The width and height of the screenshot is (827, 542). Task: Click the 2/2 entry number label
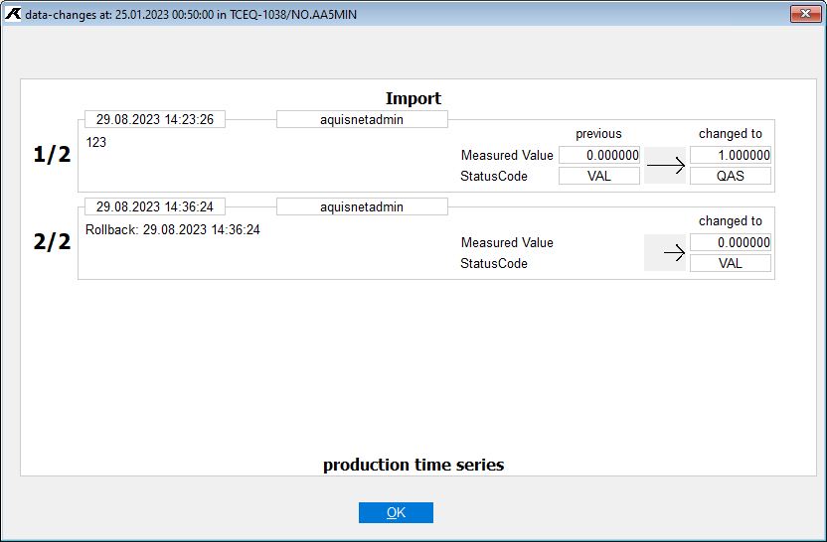point(52,242)
